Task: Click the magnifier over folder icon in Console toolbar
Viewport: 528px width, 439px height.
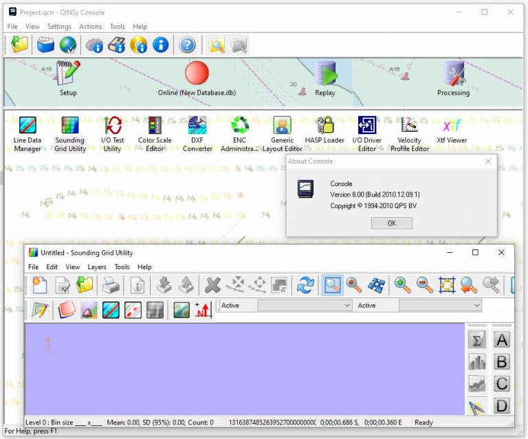Action: [217, 45]
